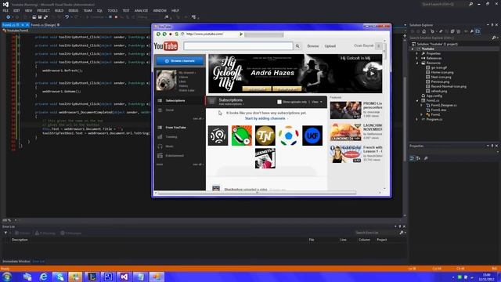Open the DEBUG menu
This screenshot has width=501, height=282.
[73, 10]
